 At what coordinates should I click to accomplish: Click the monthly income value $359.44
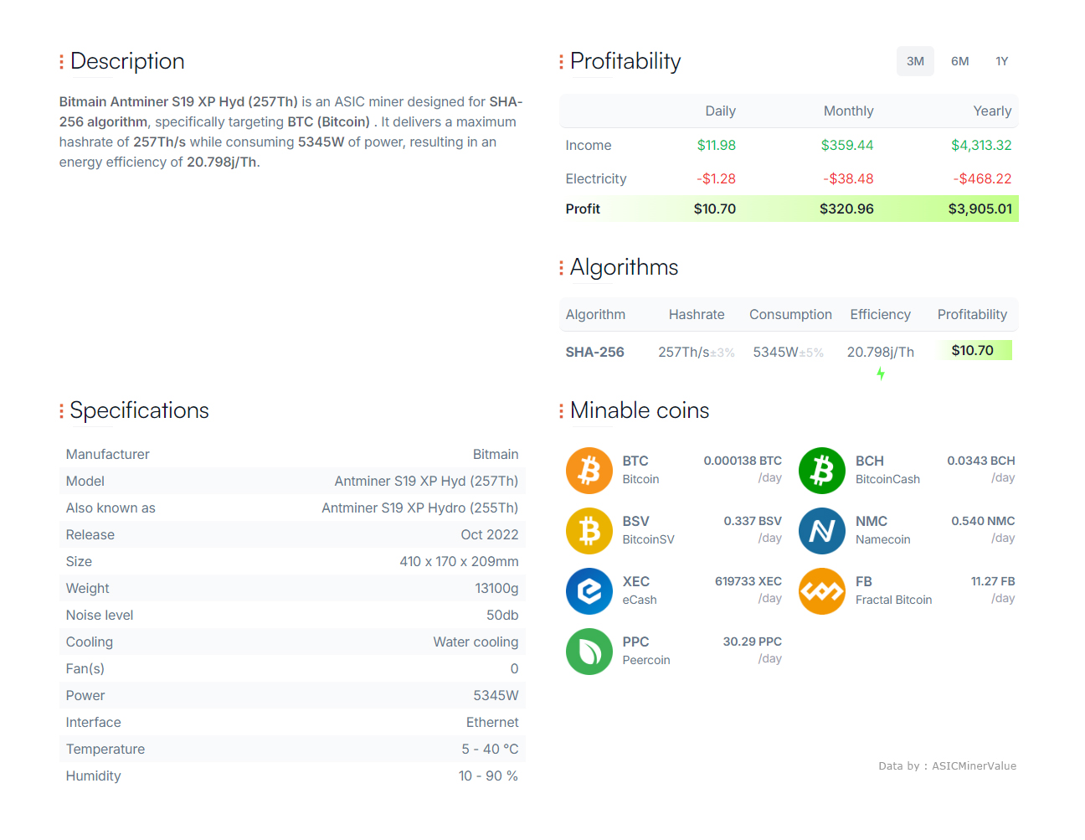click(847, 145)
